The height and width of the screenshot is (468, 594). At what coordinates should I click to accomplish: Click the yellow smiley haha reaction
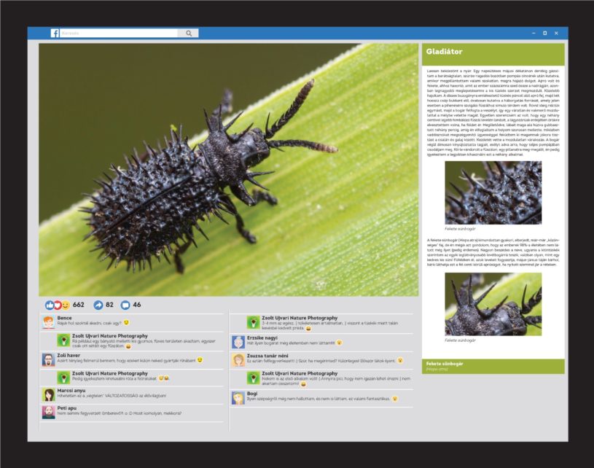tap(66, 305)
